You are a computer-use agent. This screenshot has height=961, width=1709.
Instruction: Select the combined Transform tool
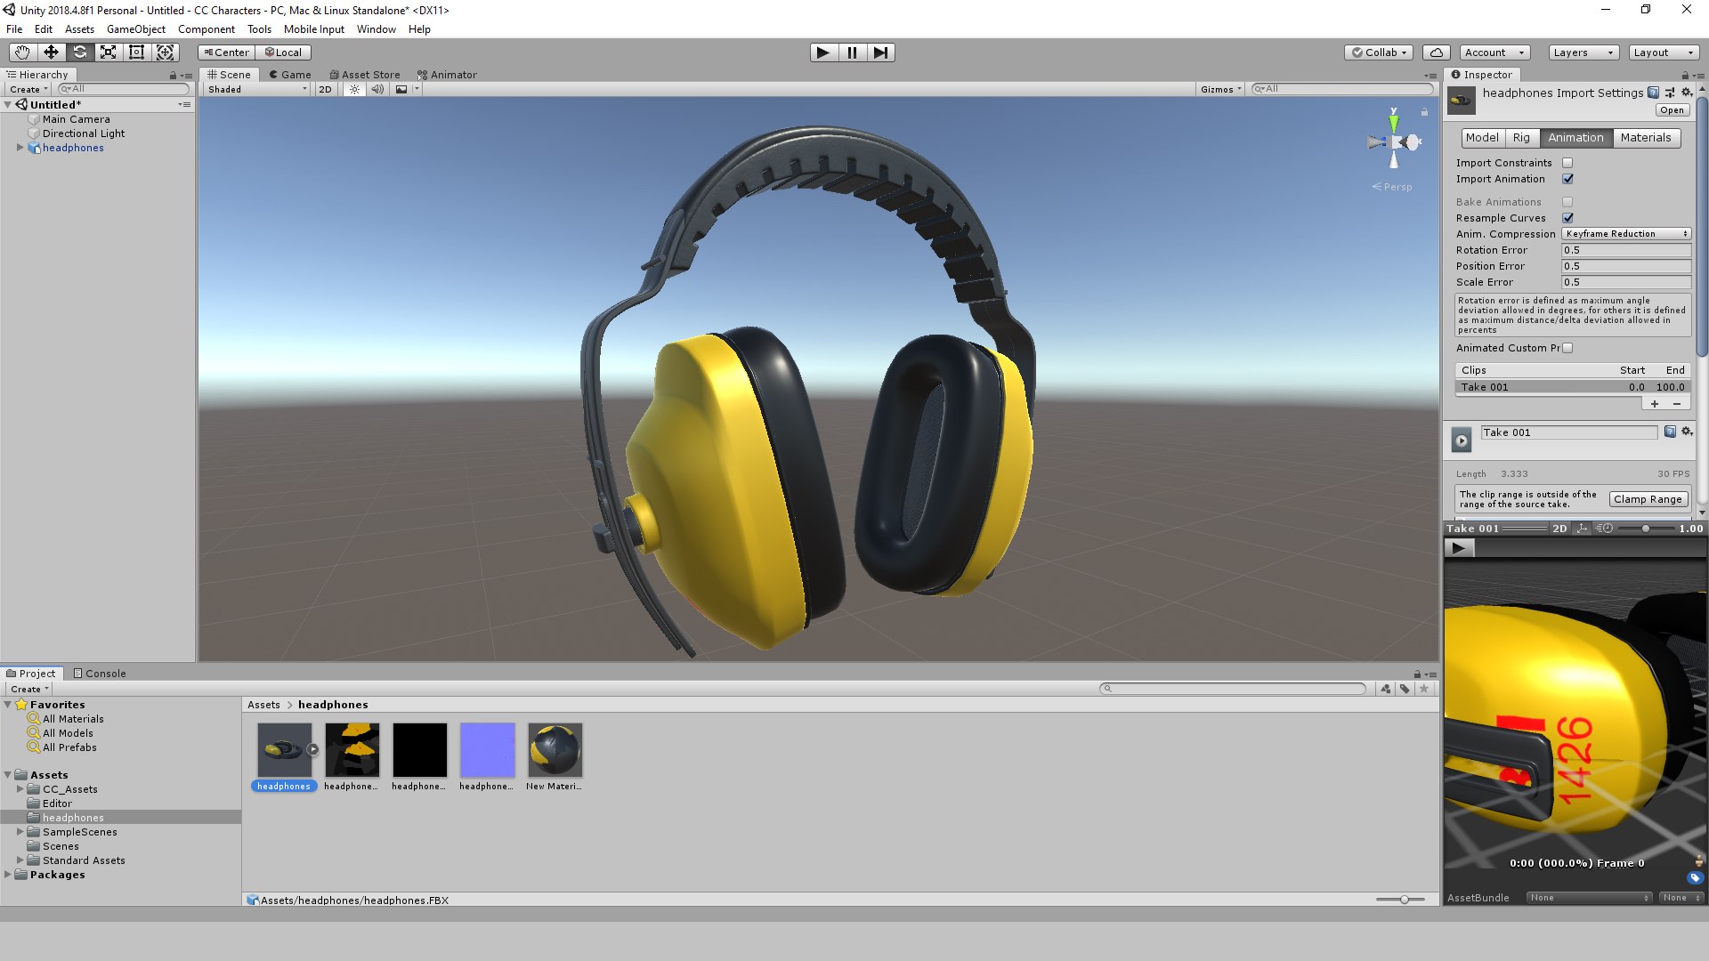pos(166,52)
